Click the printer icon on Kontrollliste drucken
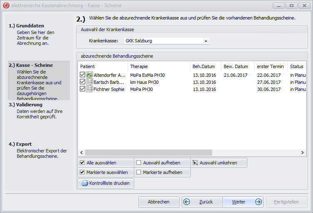Screen dimensions: 313x213 84,183
